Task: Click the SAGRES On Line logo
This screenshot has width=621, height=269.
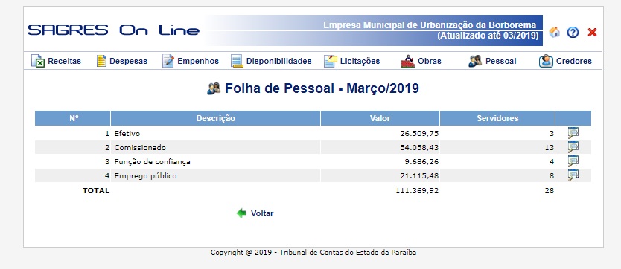Action: 113,30
